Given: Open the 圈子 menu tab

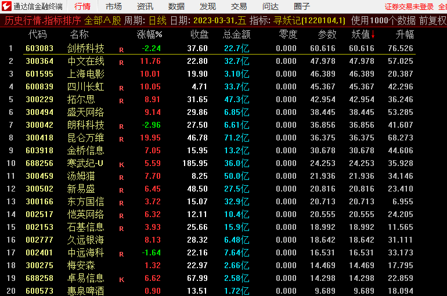Looking at the screenshot, I should pos(302,6).
